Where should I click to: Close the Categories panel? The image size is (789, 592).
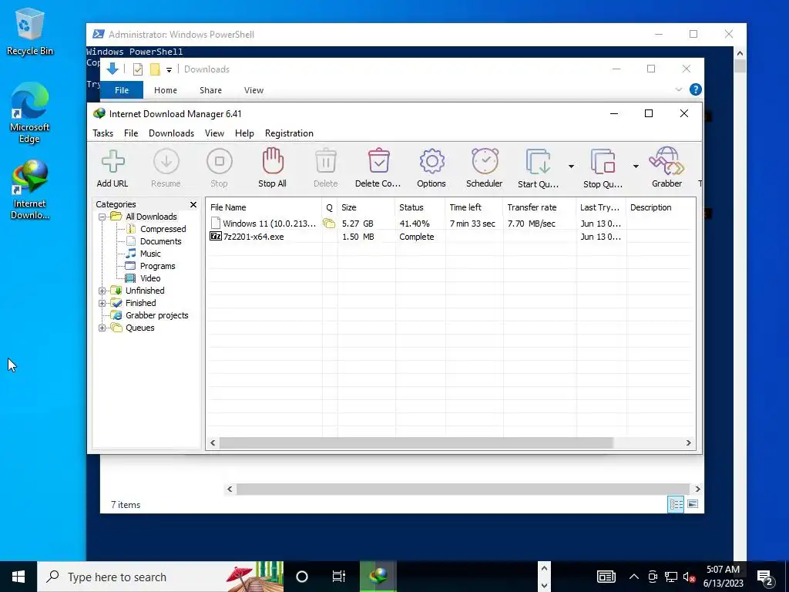coord(193,204)
